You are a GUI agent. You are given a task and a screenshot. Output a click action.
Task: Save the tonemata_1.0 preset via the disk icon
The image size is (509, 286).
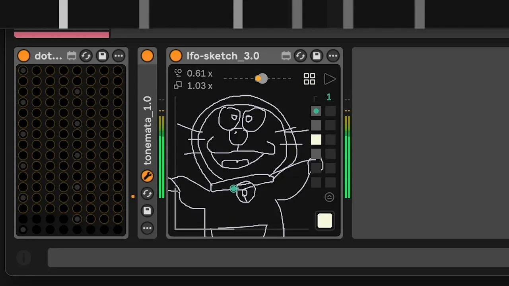pyautogui.click(x=147, y=211)
